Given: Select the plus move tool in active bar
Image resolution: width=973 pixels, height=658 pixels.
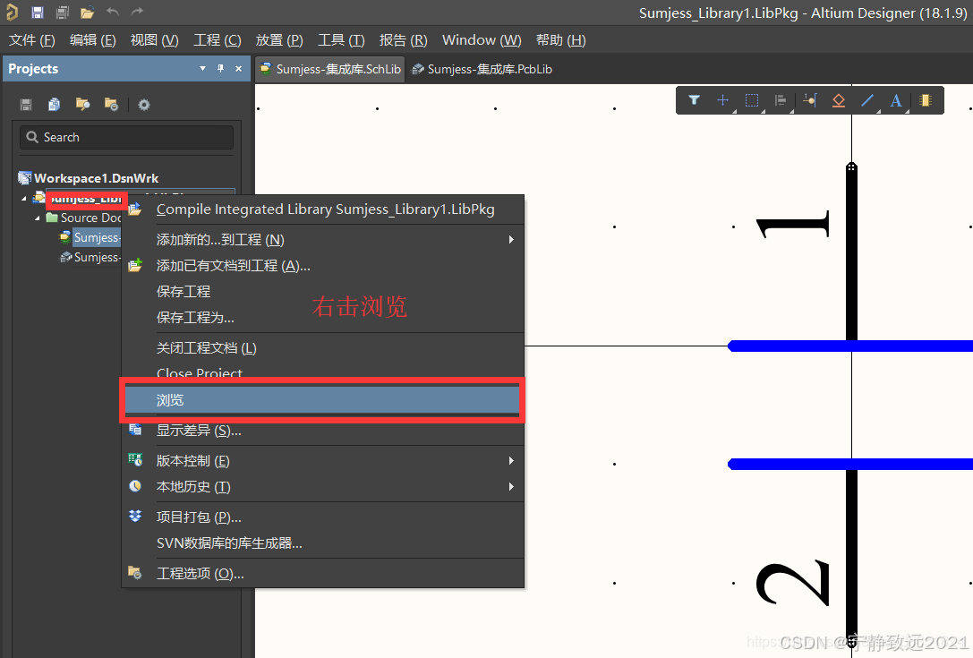Looking at the screenshot, I should click(723, 100).
